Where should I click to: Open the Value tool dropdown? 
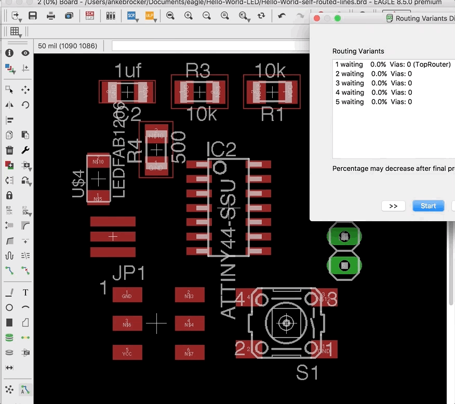(26, 211)
